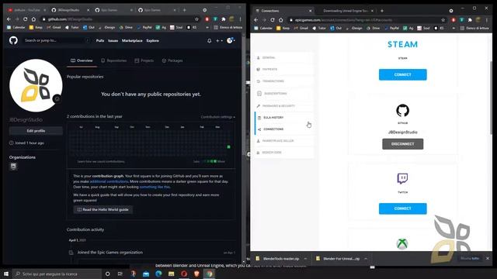497x279 pixels.
Task: Go back in the GitHub browser window
Action: click(x=9, y=19)
